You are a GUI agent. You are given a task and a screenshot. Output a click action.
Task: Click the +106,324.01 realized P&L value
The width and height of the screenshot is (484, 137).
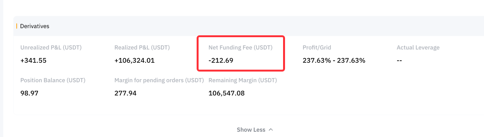[134, 61]
